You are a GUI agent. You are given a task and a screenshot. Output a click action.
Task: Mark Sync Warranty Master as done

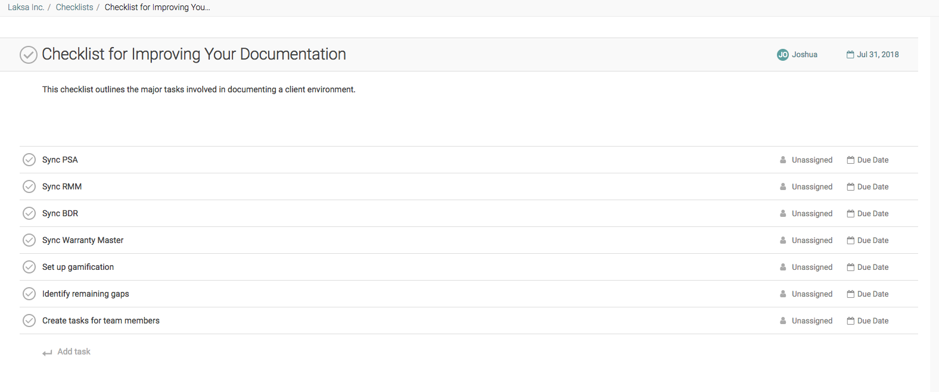tap(29, 240)
